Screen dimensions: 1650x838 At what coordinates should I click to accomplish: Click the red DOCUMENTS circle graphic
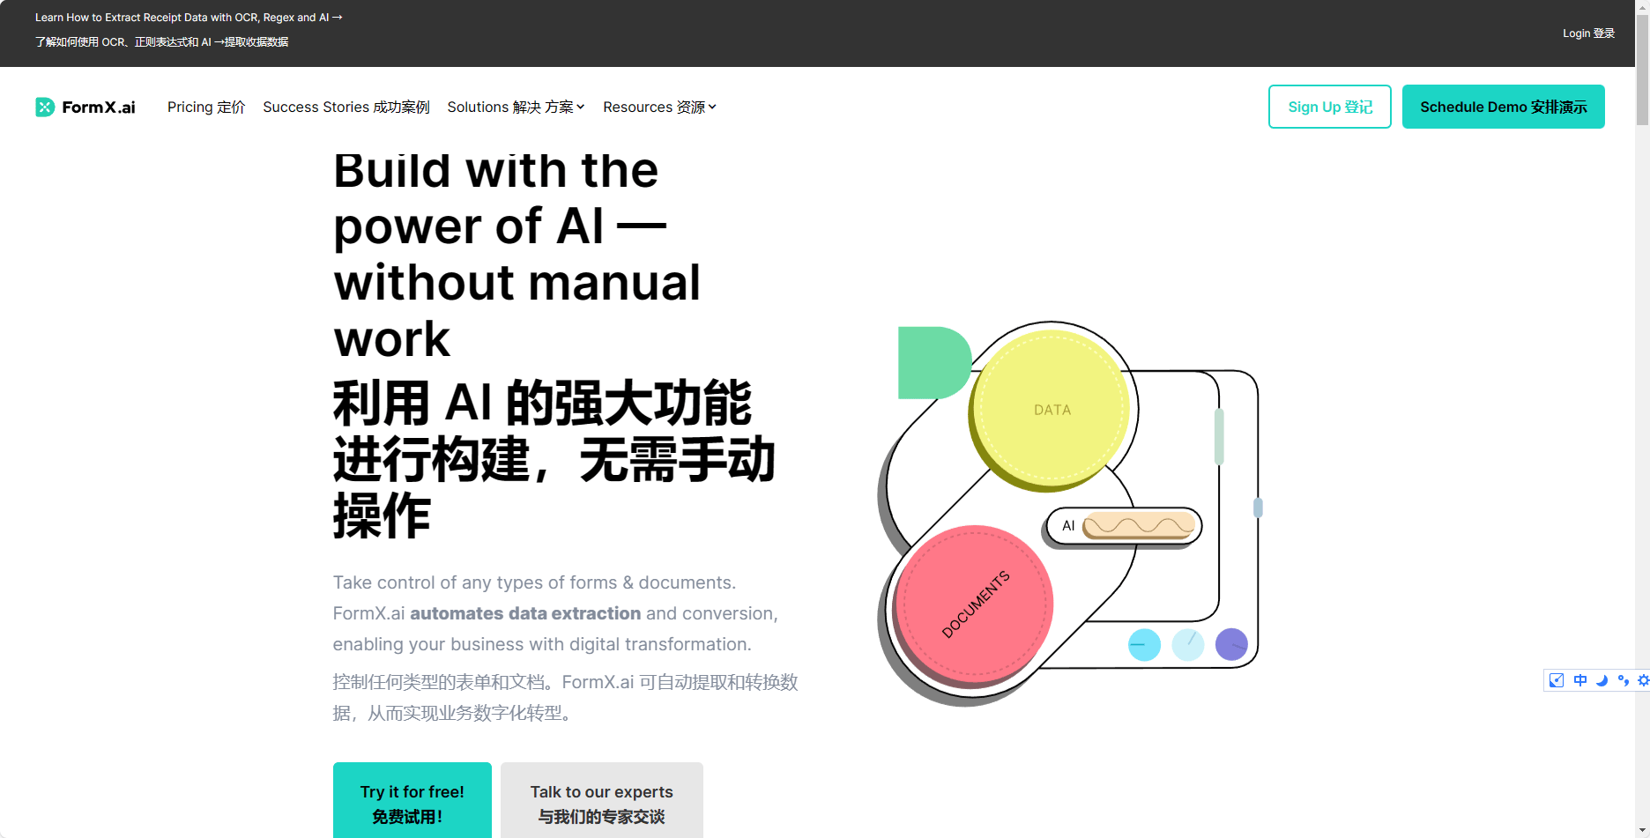coord(973,605)
